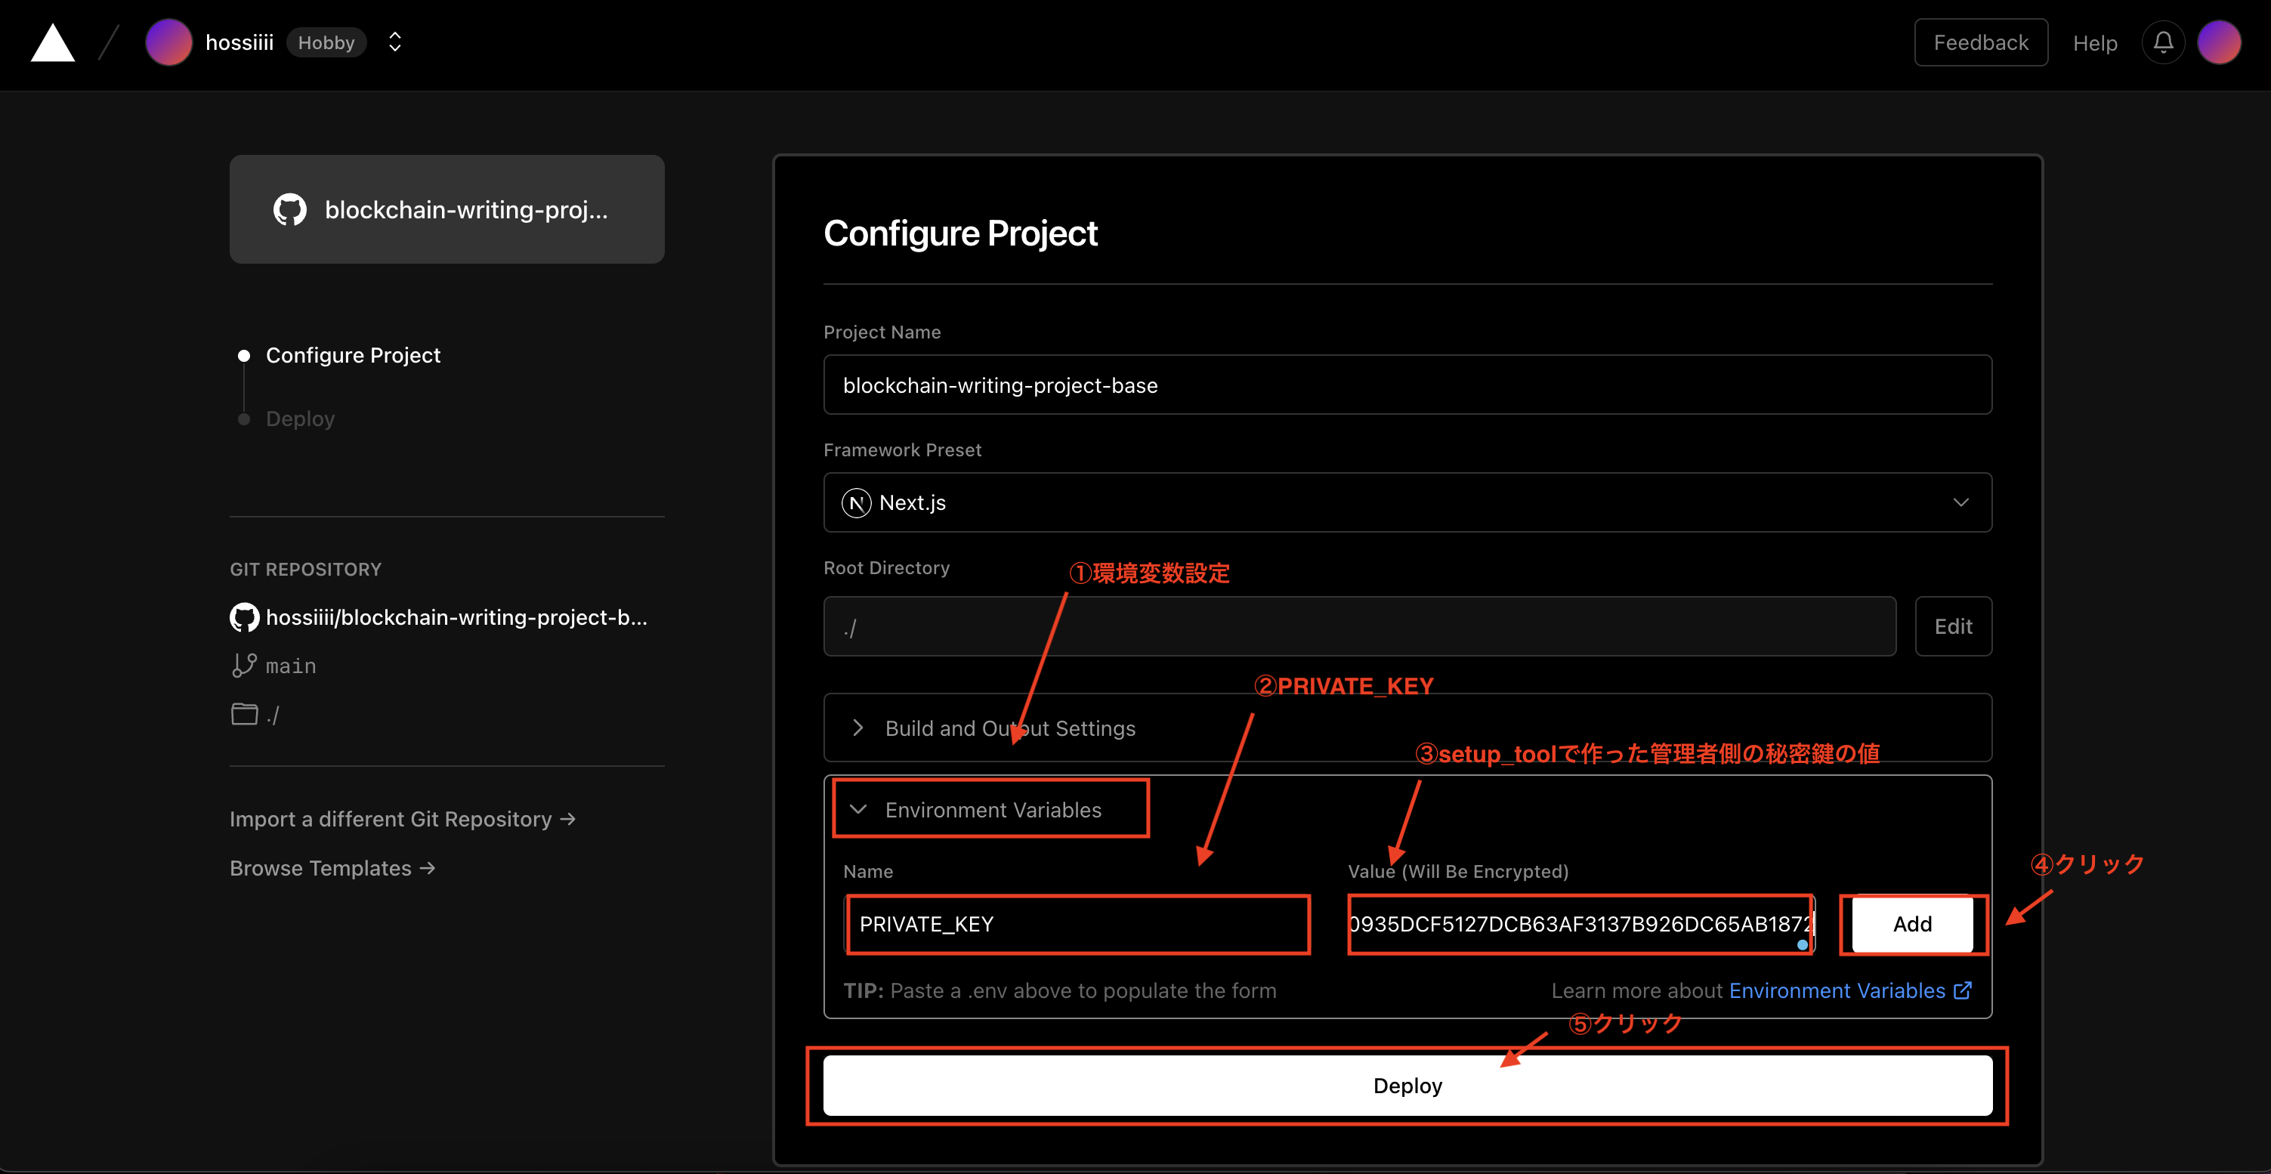The height and width of the screenshot is (1174, 2271).
Task: Select the Configure Project step
Action: click(353, 355)
